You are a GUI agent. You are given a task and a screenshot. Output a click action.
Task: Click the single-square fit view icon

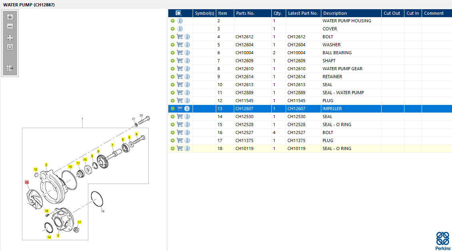[10, 47]
